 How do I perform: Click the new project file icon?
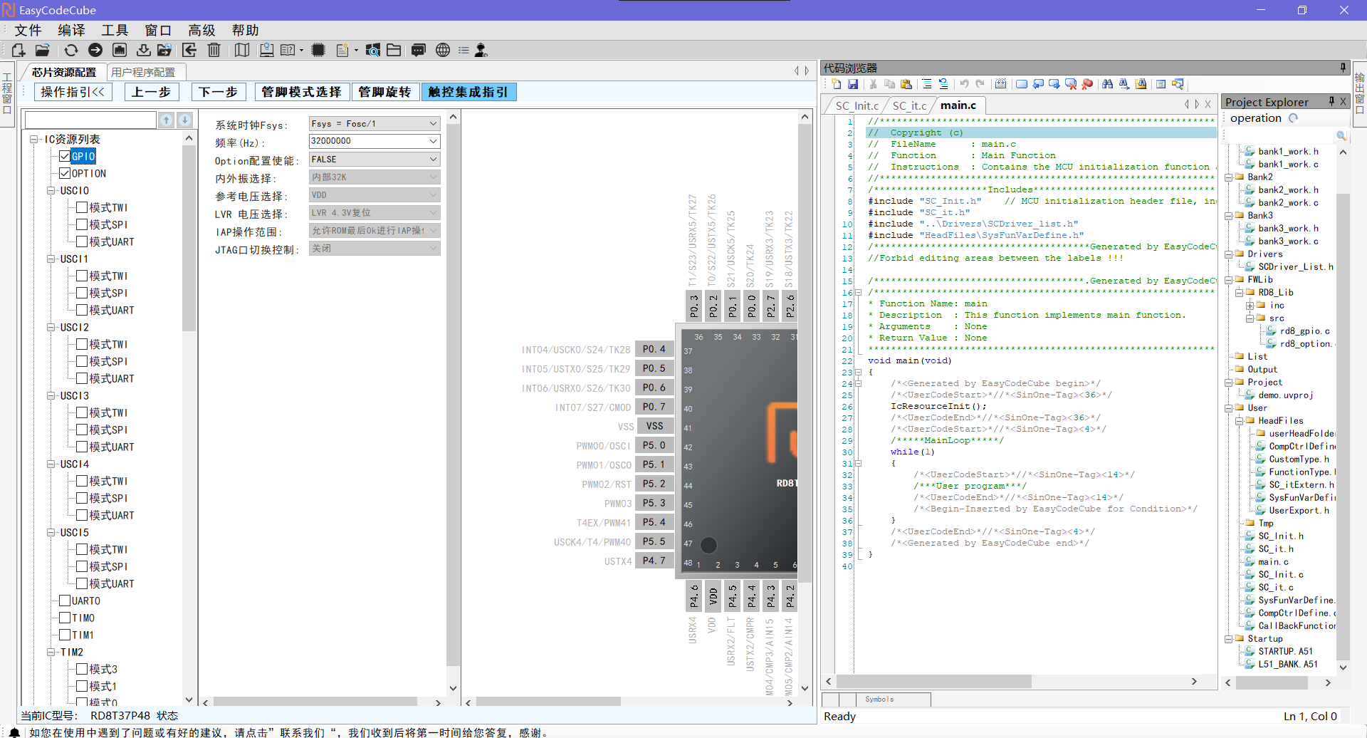point(19,50)
